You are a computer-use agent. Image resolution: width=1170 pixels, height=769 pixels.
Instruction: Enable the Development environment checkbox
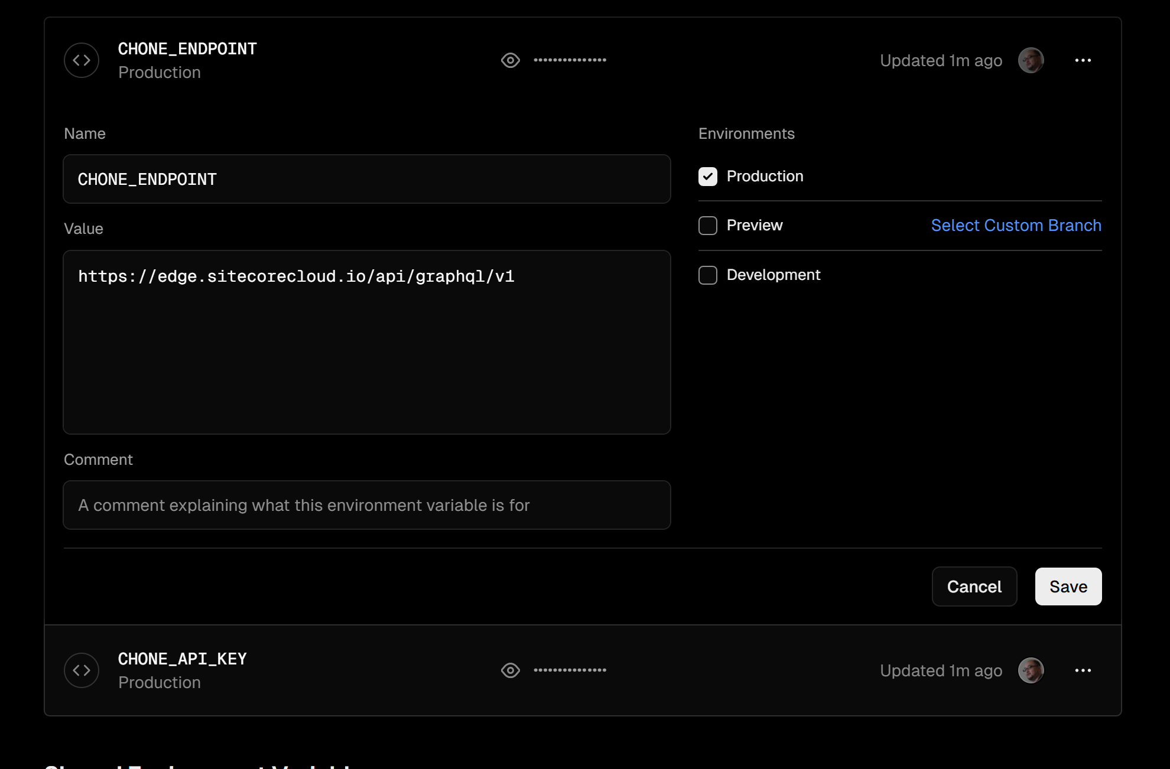(x=707, y=275)
